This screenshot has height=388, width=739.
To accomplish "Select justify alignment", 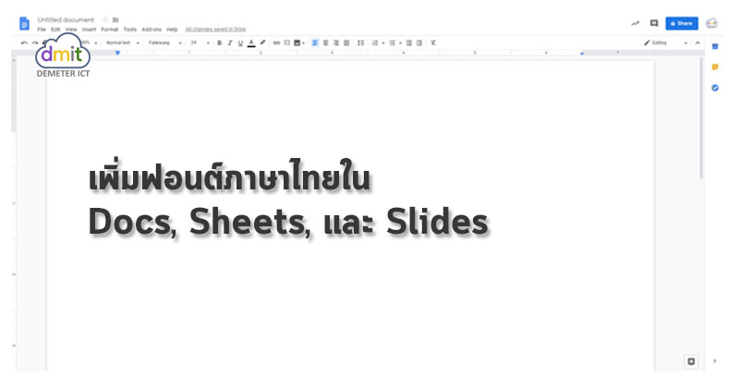I will (346, 42).
